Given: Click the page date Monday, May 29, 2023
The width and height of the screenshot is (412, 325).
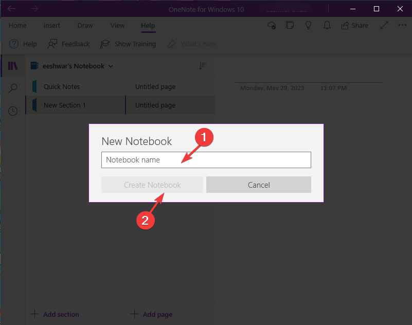Looking at the screenshot, I should [x=272, y=88].
